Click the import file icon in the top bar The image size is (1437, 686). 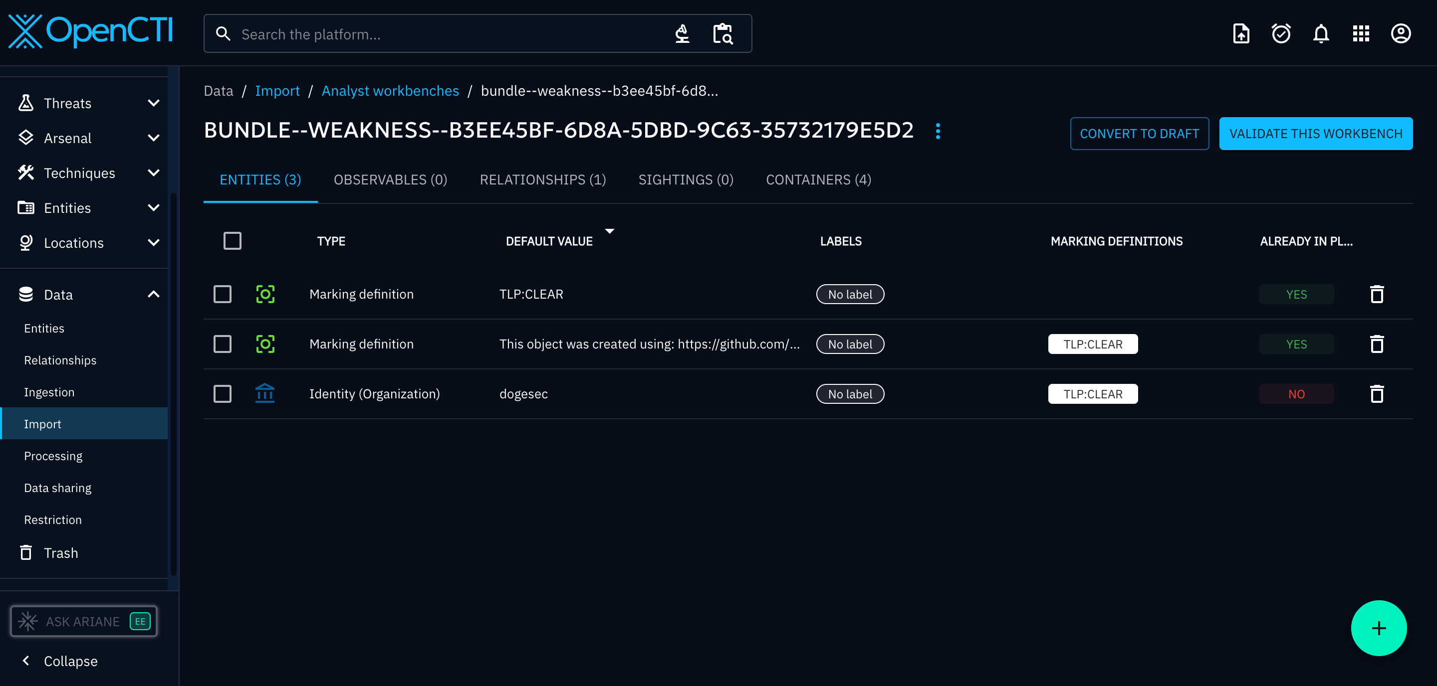point(1241,33)
